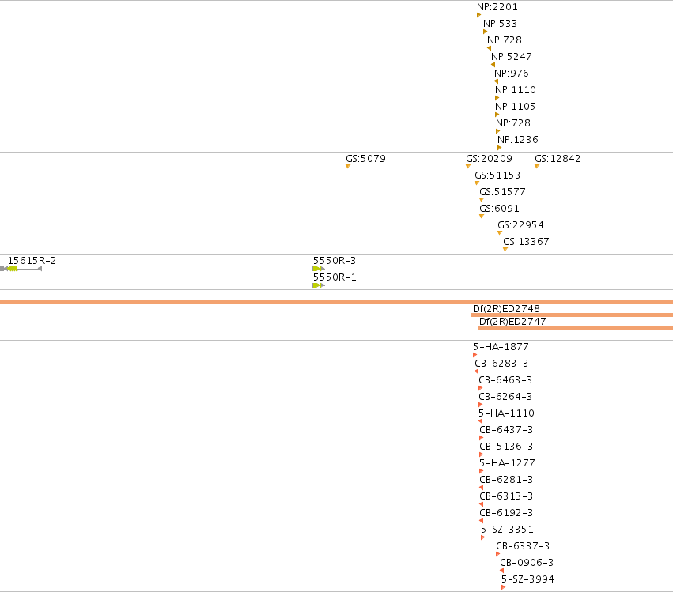Click the arrow marker under CB-0906-3
The height and width of the screenshot is (592, 673).
501,571
